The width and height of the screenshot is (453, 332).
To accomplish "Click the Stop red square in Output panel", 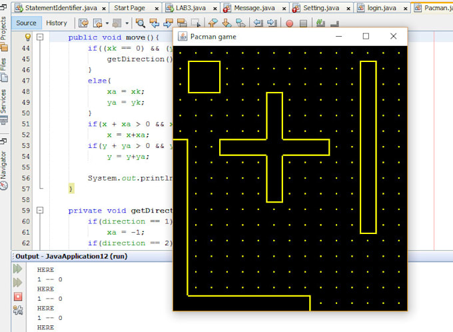I will point(18,295).
